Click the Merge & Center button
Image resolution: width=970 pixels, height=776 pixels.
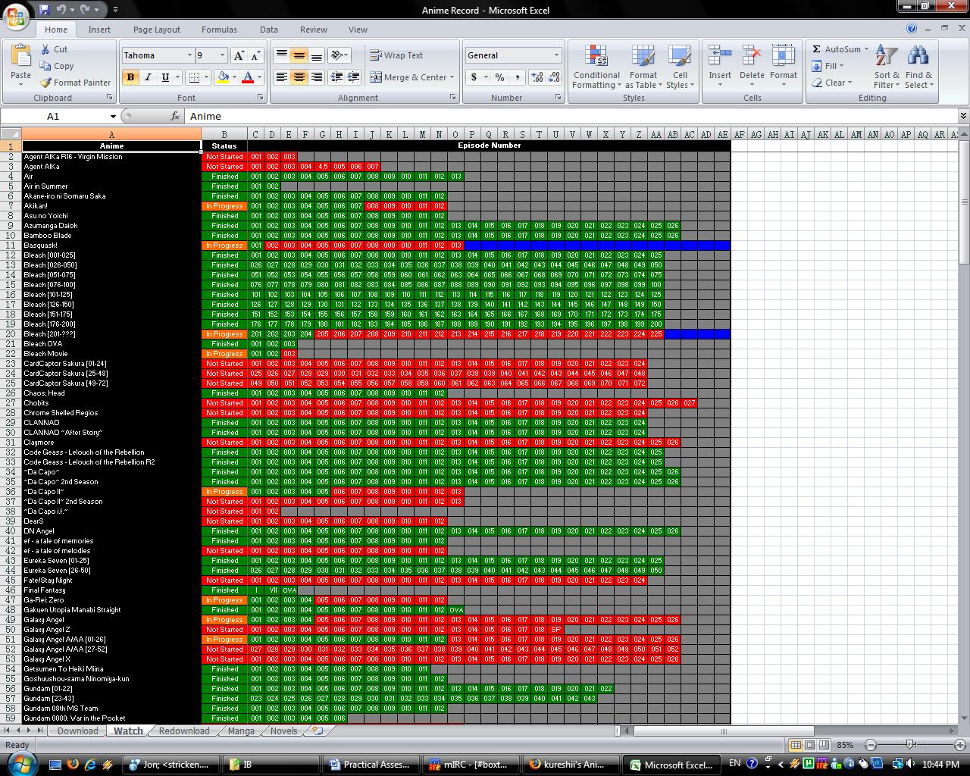[411, 77]
